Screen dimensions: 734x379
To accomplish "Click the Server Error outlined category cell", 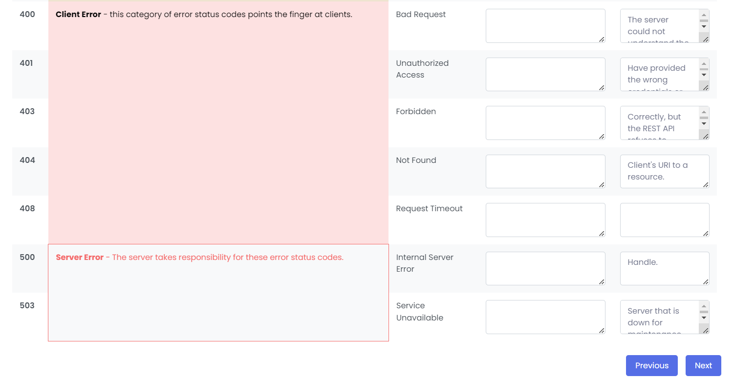I will pos(218,293).
